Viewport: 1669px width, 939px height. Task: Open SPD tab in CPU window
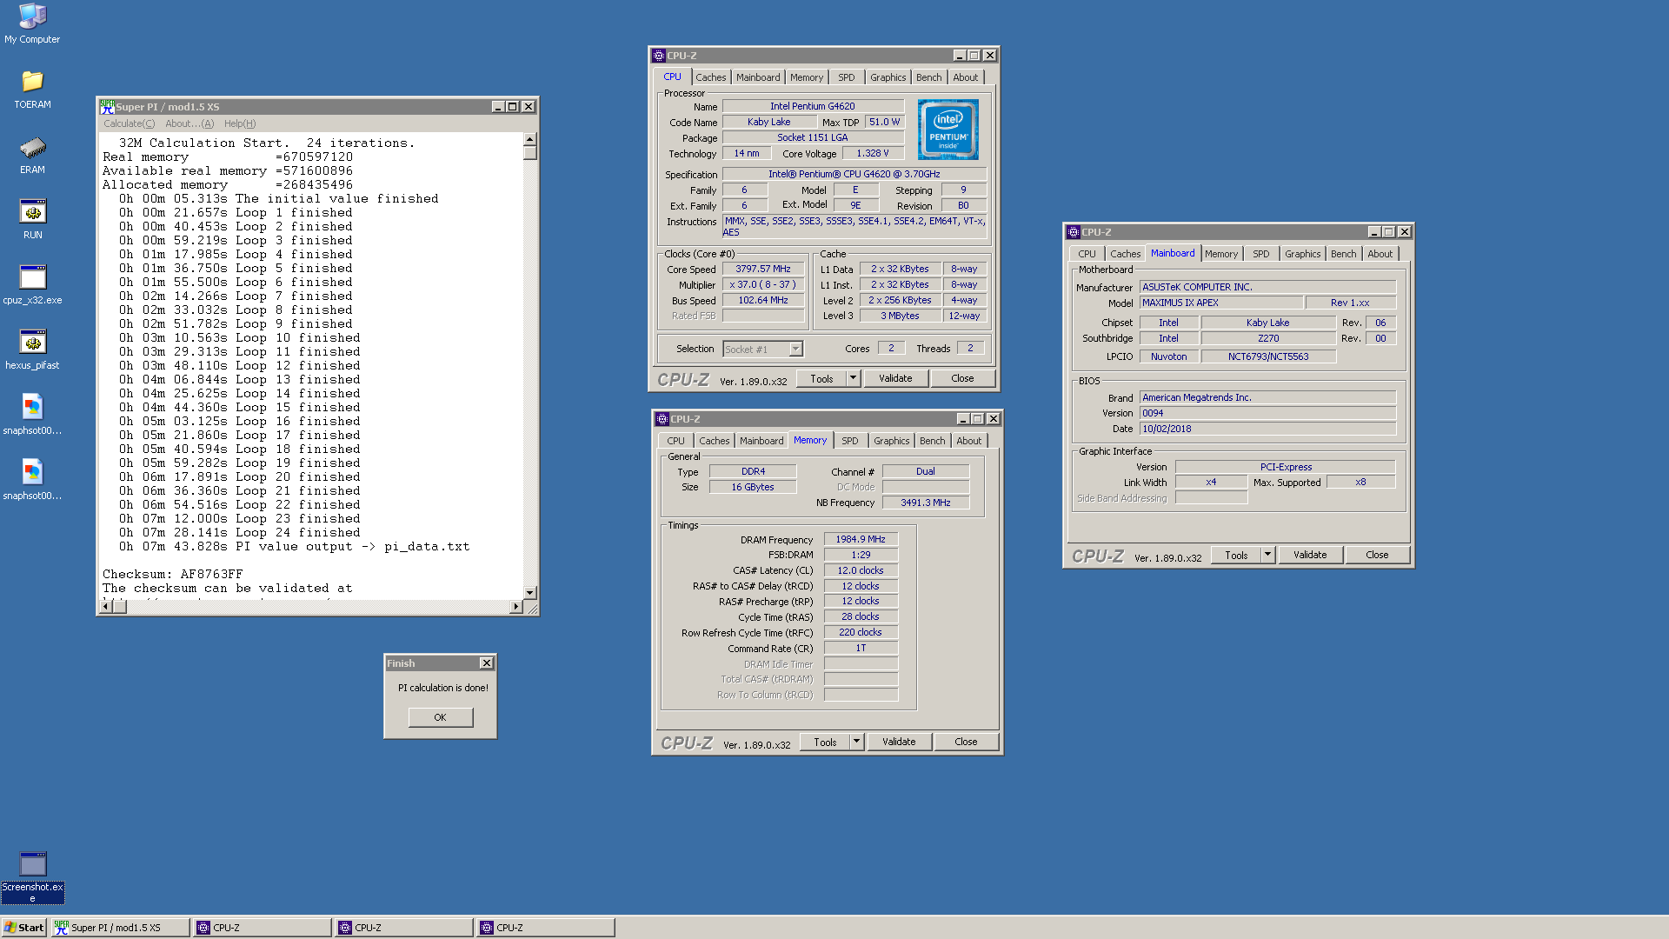(847, 77)
